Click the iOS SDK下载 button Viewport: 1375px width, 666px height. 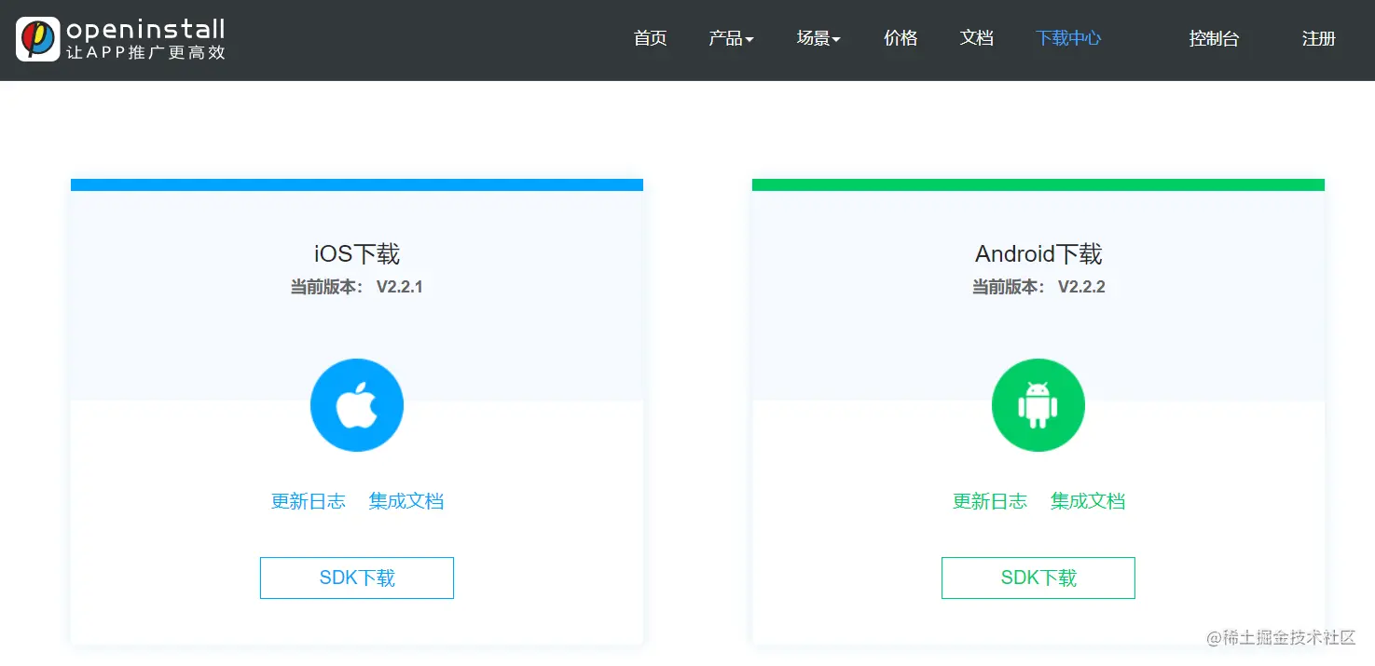357,578
